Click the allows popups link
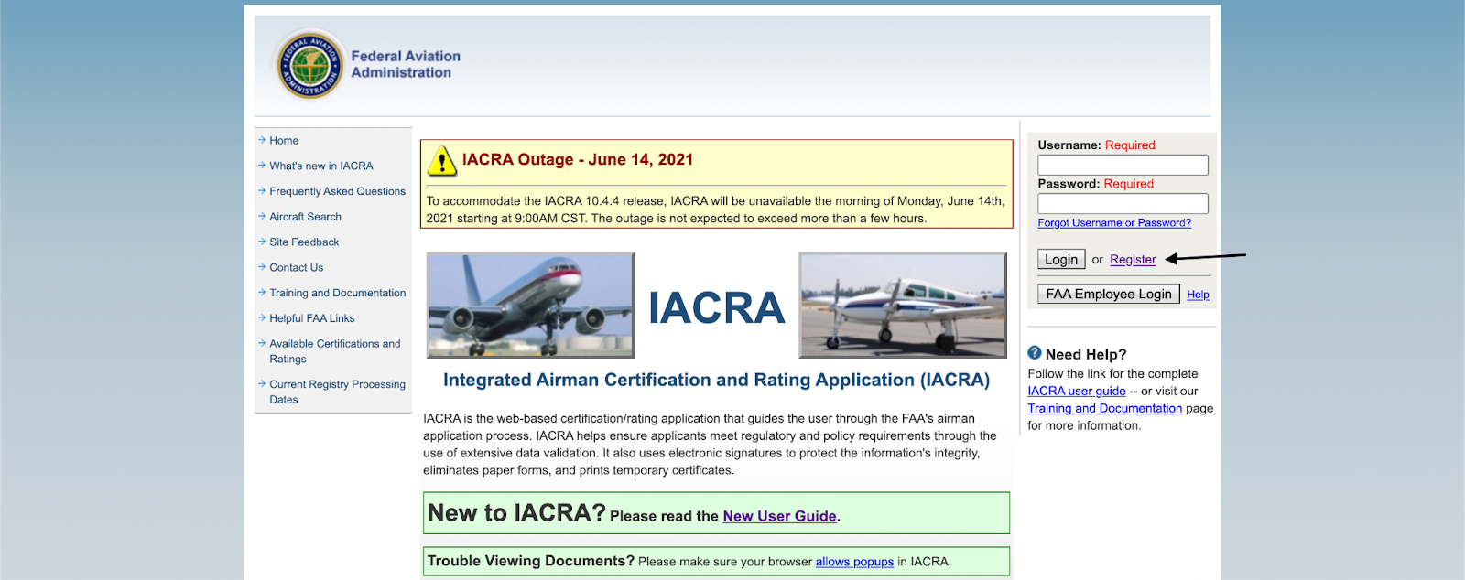 (854, 562)
